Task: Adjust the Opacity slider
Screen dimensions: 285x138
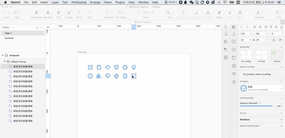Action: click(256, 106)
